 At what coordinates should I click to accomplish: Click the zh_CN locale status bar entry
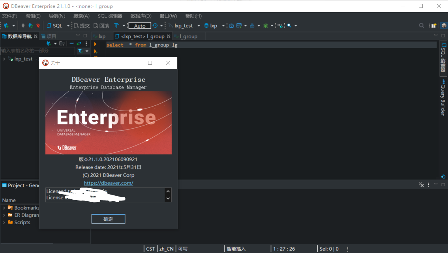[x=166, y=249]
